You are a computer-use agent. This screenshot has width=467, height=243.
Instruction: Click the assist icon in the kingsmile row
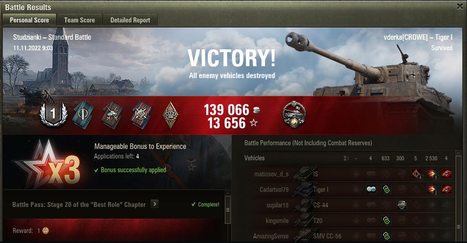coord(386,221)
